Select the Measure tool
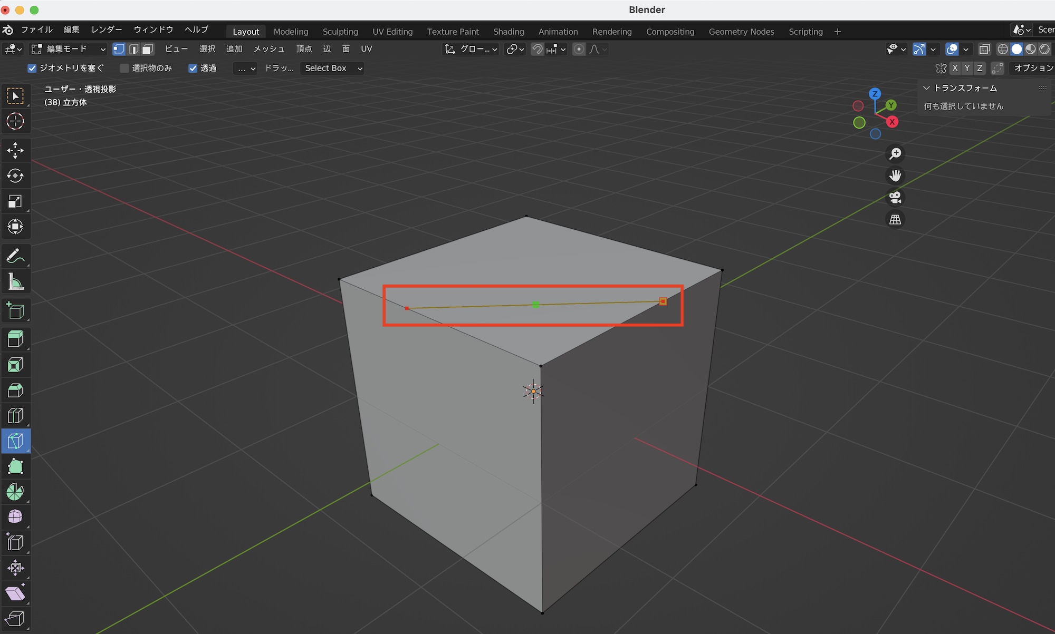Viewport: 1055px width, 634px height. tap(15, 282)
